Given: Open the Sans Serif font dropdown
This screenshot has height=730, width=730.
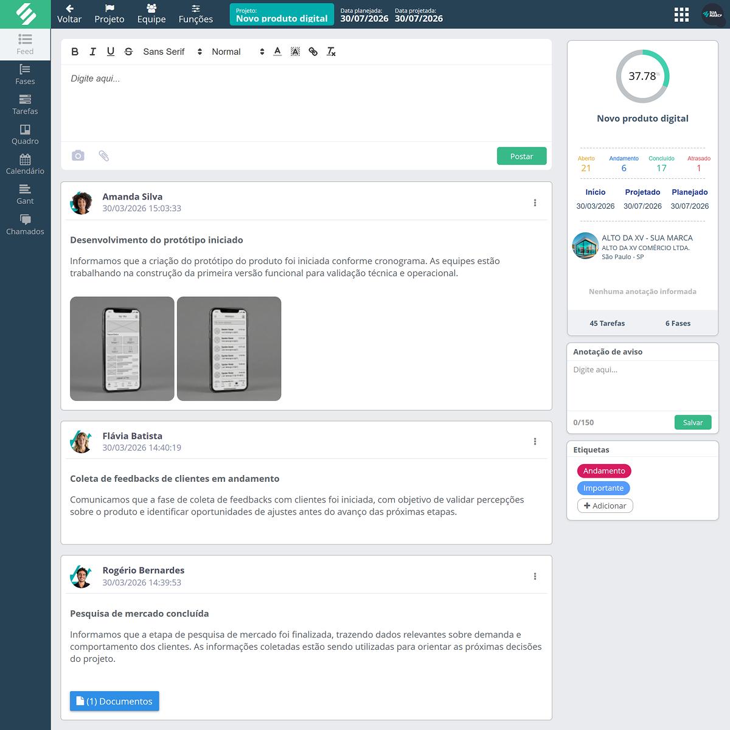Looking at the screenshot, I should 172,52.
